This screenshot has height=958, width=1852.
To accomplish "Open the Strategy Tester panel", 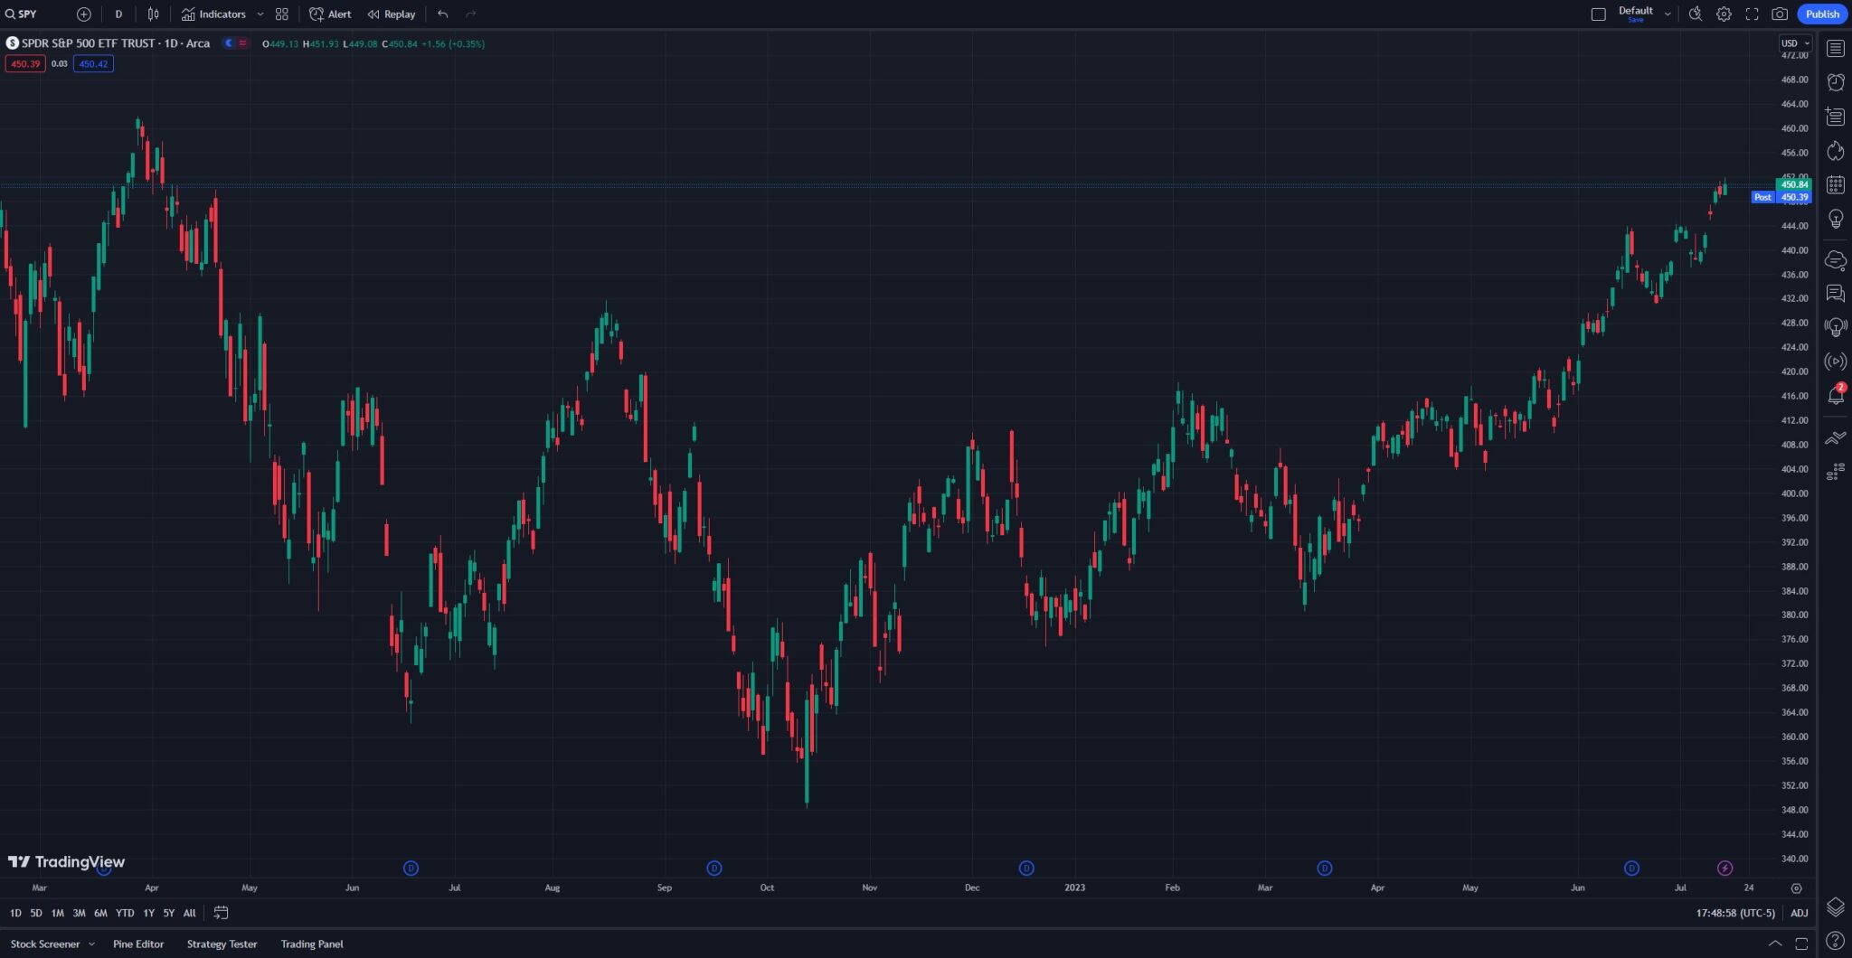I will [x=222, y=944].
